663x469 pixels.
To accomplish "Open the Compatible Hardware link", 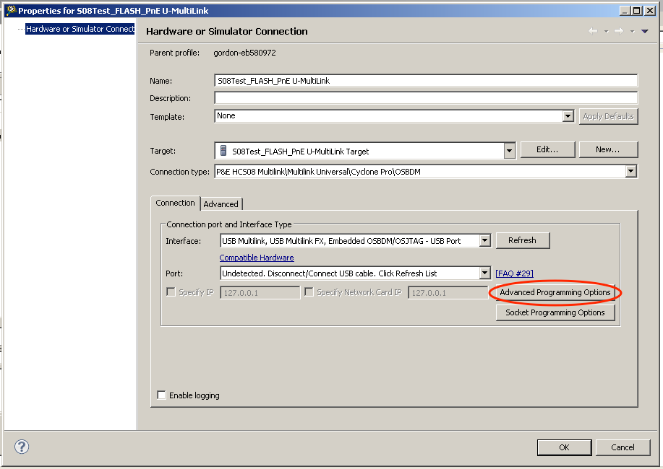I will coord(257,258).
